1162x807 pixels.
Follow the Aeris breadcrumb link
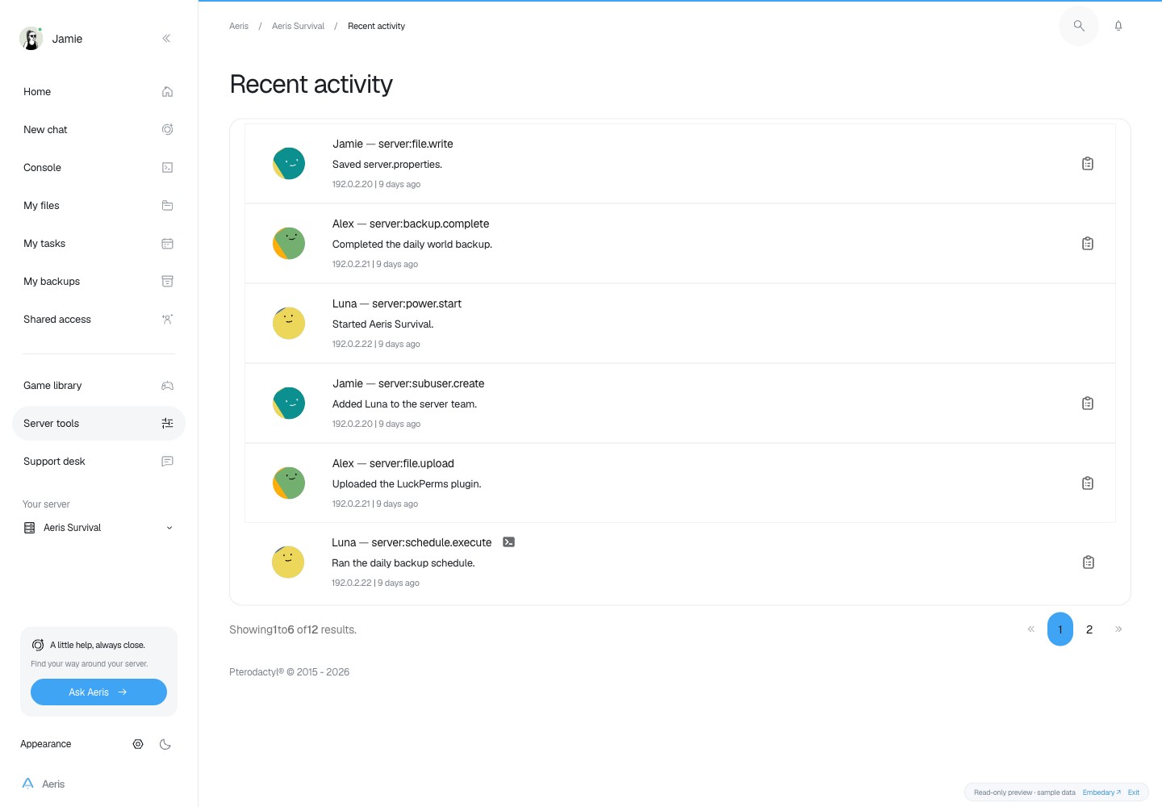pyautogui.click(x=239, y=26)
